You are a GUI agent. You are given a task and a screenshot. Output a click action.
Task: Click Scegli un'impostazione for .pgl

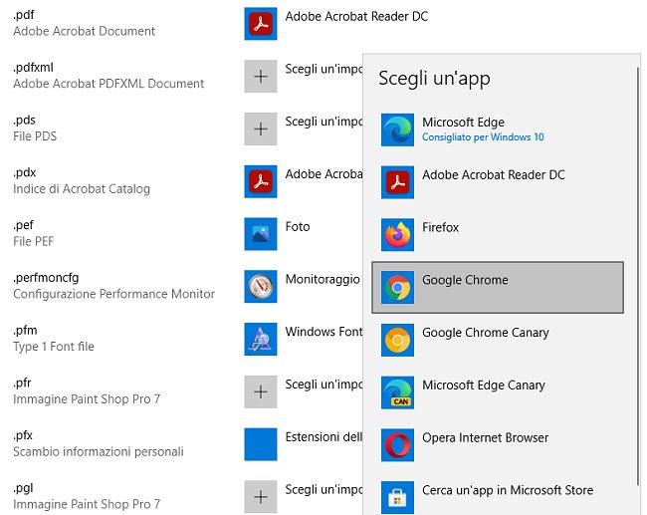tap(323, 489)
